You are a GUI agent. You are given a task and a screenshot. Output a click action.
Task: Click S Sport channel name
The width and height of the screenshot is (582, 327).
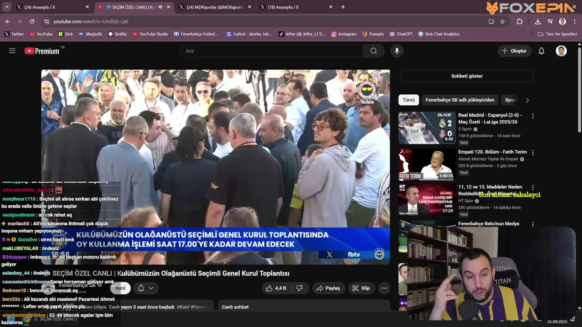tap(465, 129)
